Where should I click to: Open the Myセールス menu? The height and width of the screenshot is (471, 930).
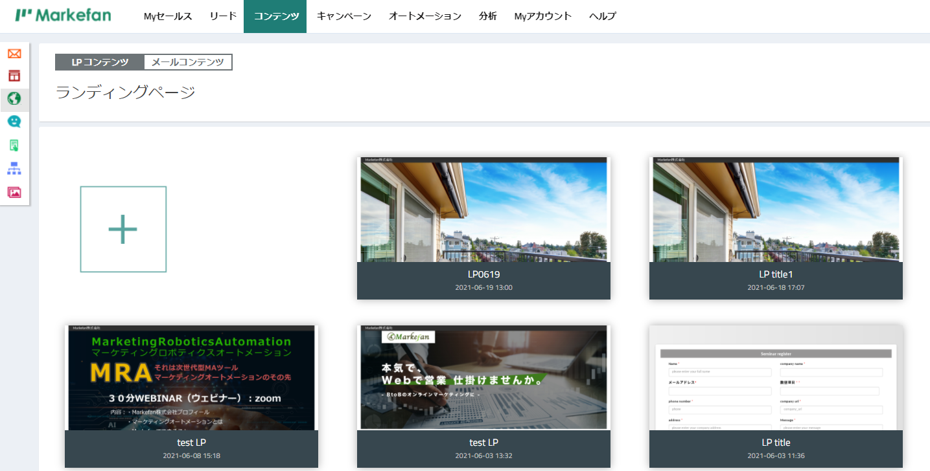click(168, 16)
